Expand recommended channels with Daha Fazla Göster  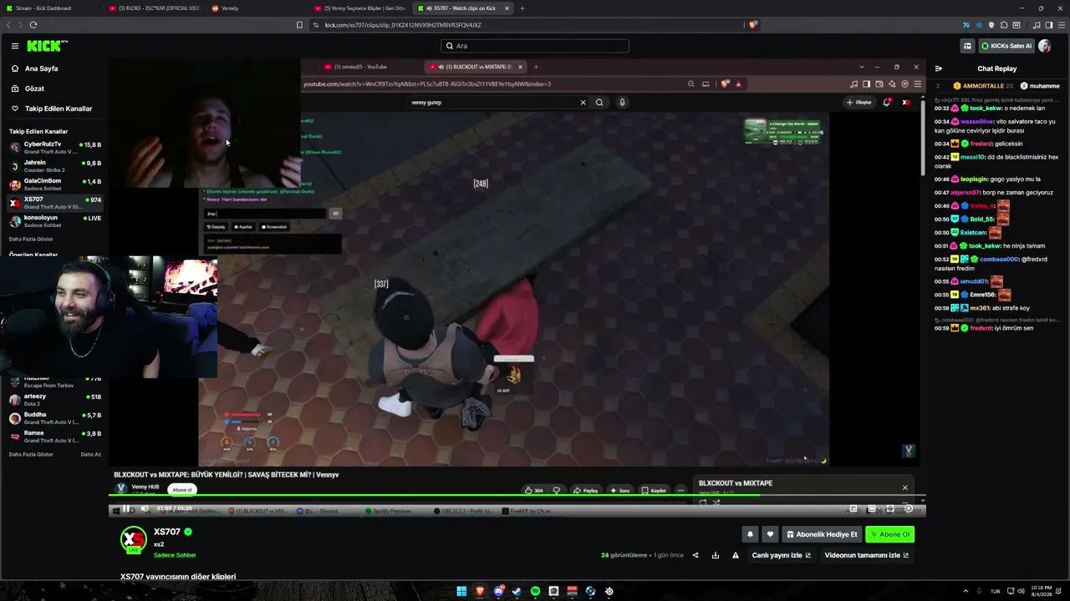click(31, 454)
